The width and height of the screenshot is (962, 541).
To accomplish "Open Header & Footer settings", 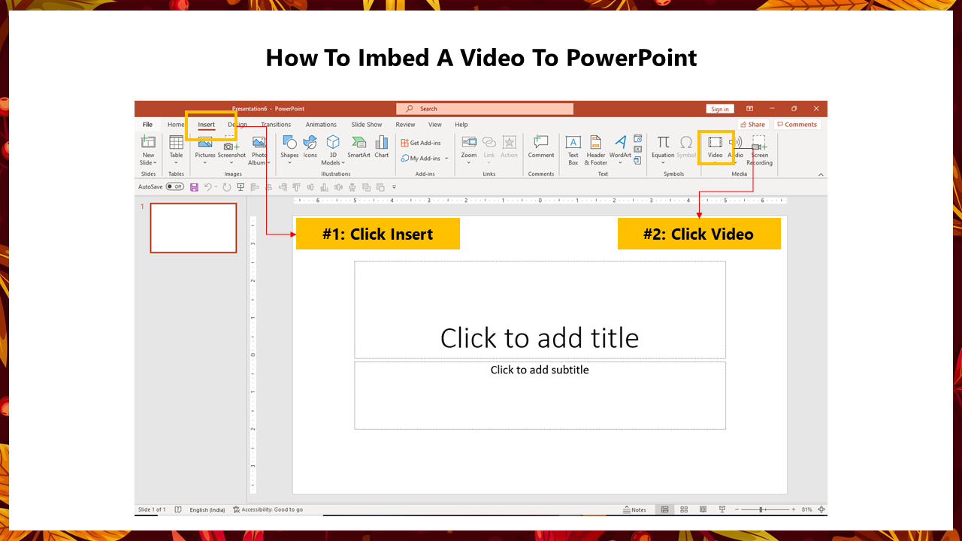I will pyautogui.click(x=596, y=150).
